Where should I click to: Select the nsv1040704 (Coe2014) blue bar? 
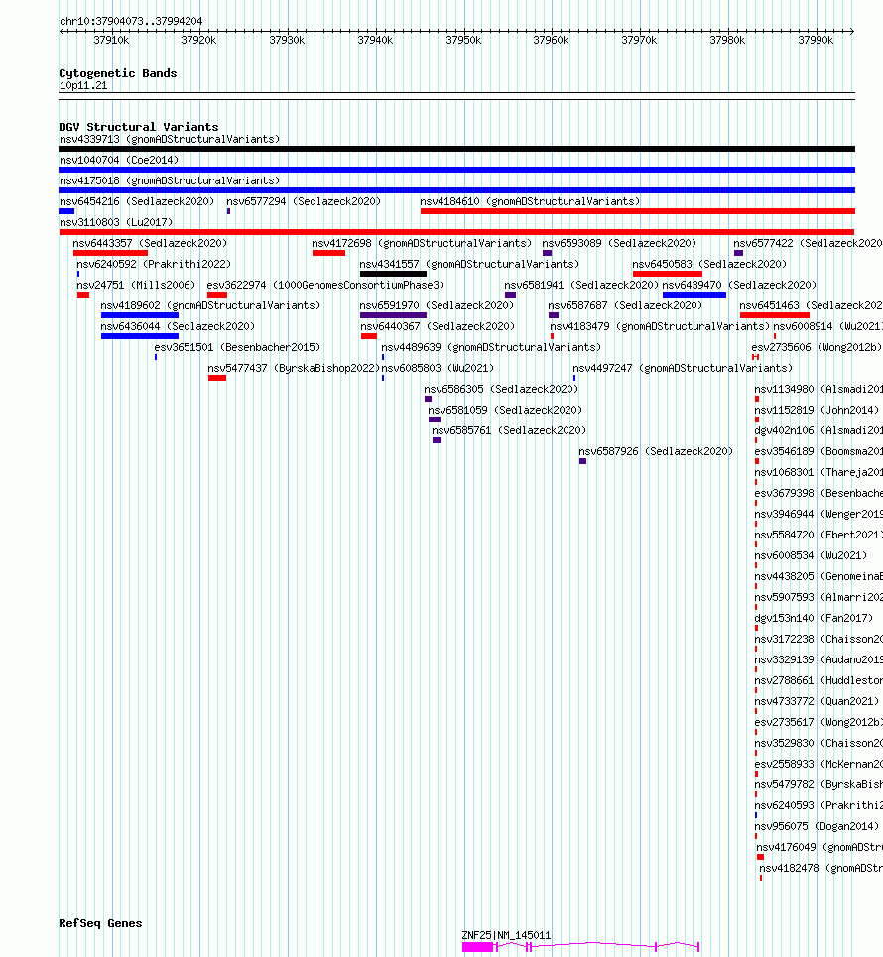[x=456, y=170]
